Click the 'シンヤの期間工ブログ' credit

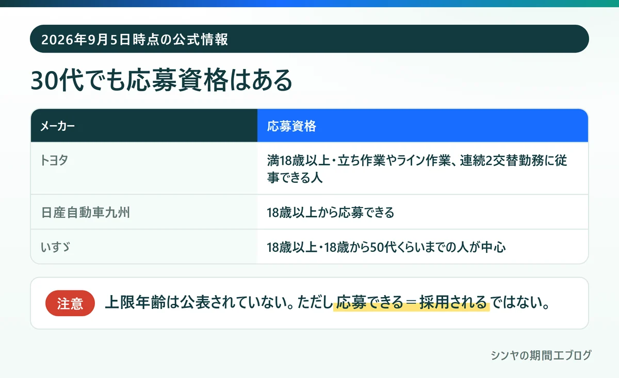click(x=541, y=355)
